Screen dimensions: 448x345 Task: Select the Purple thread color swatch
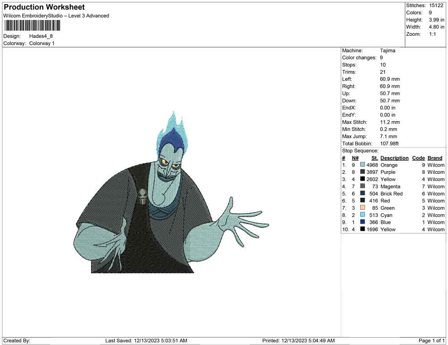click(362, 172)
